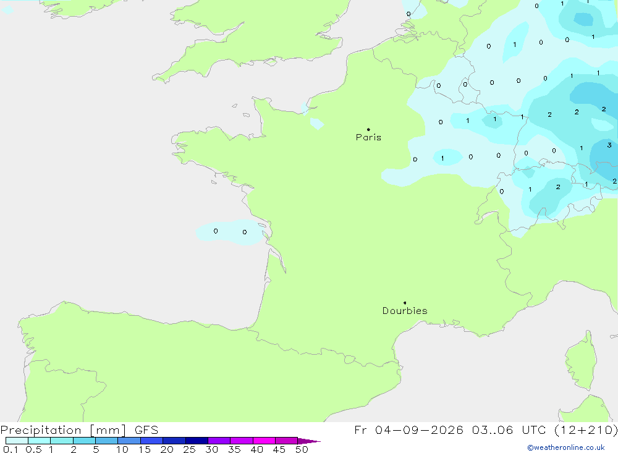
Task: Select the magenta 40 mm legend swatch
Action: pyautogui.click(x=264, y=441)
